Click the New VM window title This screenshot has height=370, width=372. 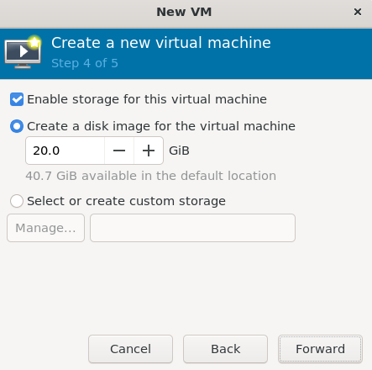point(184,12)
